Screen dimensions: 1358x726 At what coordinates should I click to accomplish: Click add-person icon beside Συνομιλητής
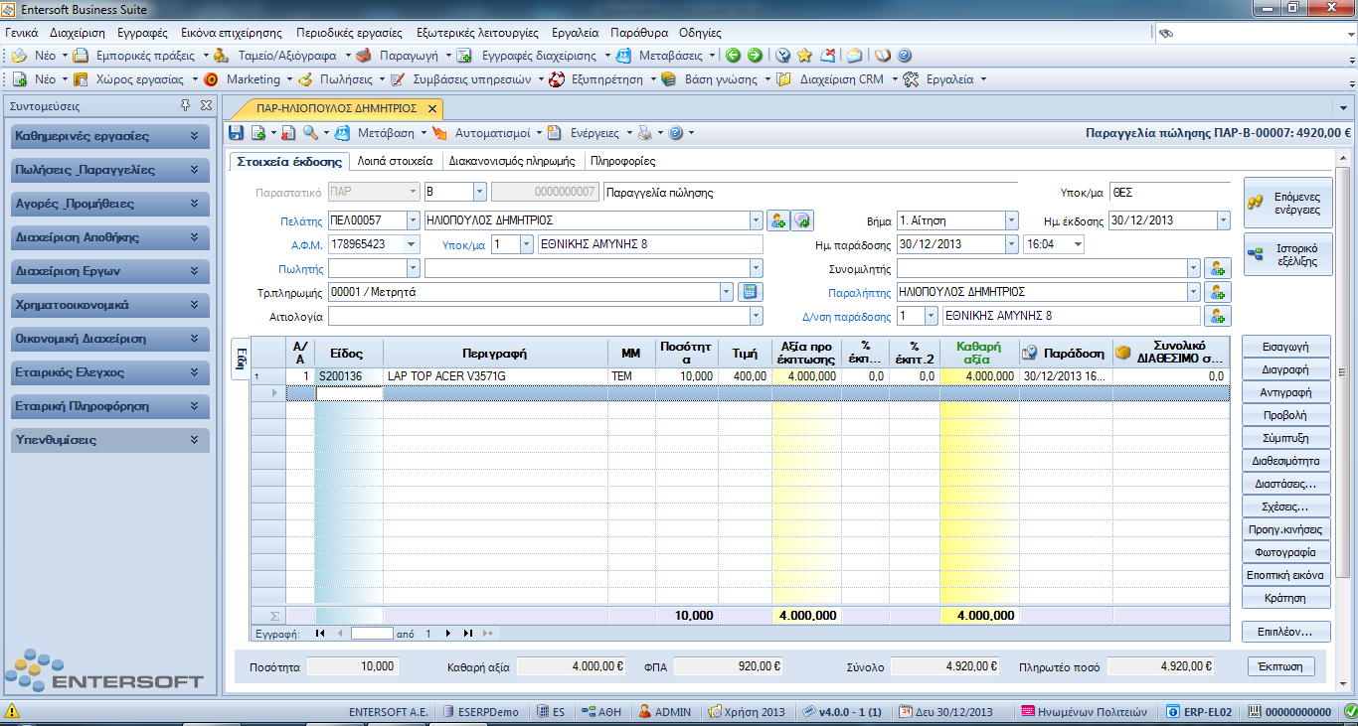click(x=1217, y=267)
